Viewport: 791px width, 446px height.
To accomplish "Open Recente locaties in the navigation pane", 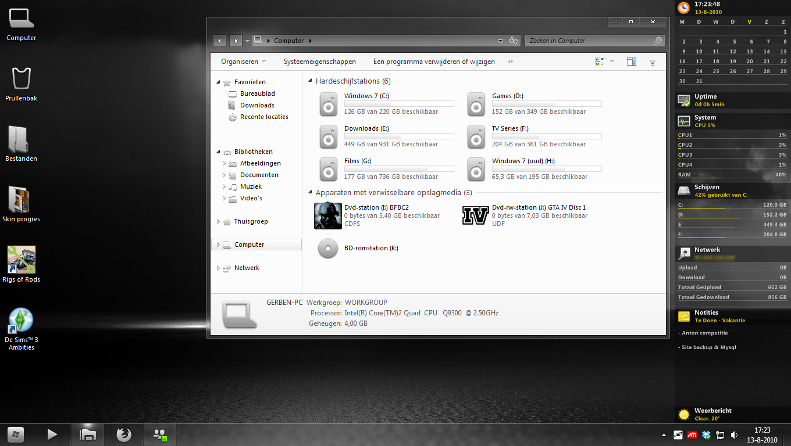I will [x=264, y=117].
